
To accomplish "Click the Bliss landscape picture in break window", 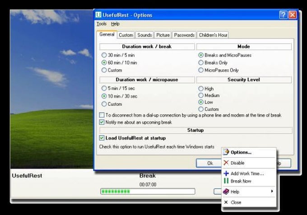I will click(x=51, y=89).
